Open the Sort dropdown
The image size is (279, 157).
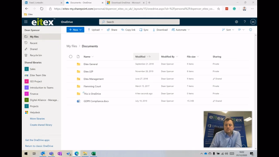pyautogui.click(x=228, y=30)
